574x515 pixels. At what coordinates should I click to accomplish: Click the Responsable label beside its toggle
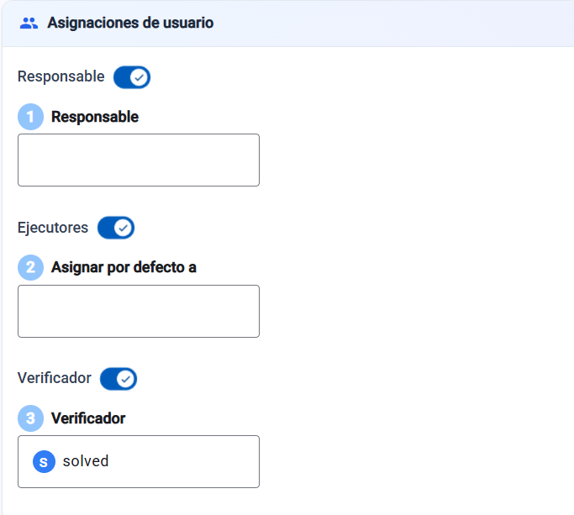(61, 77)
